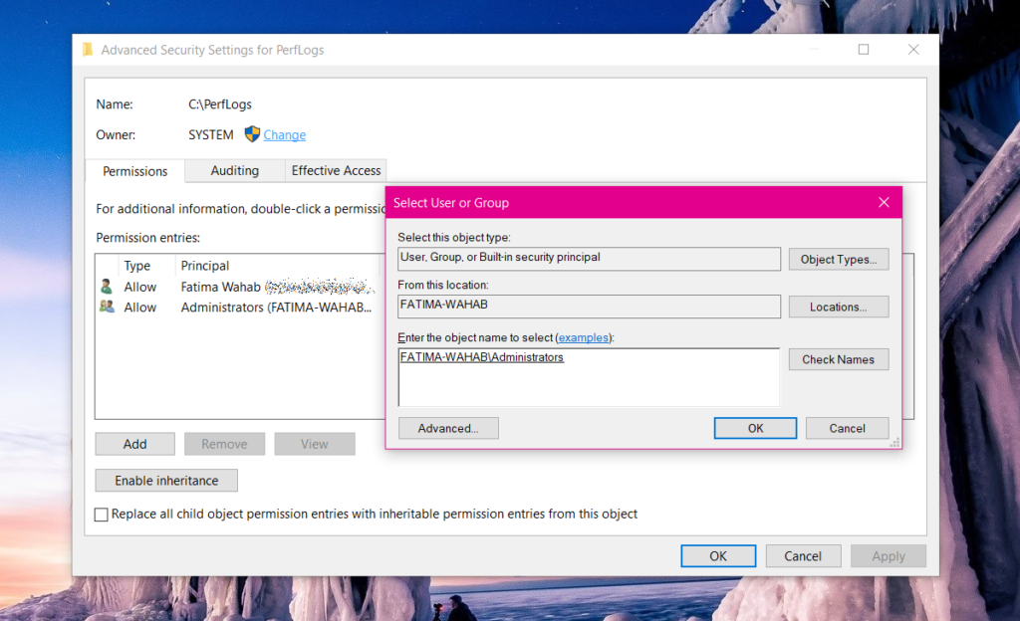Image resolution: width=1020 pixels, height=621 pixels.
Task: Open the examples link for object names
Action: pos(583,337)
